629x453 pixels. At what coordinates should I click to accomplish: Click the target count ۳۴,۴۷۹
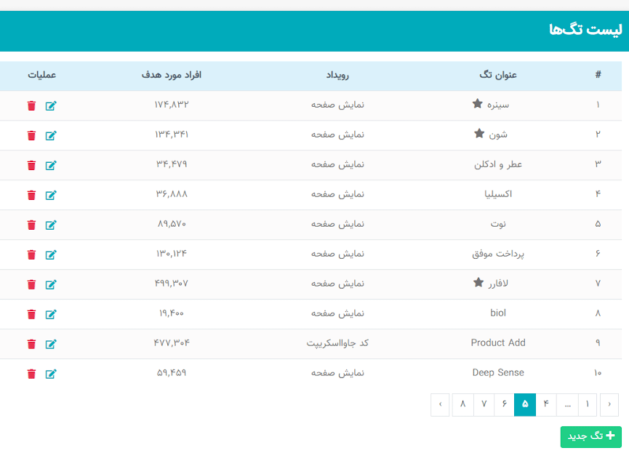tap(172, 164)
